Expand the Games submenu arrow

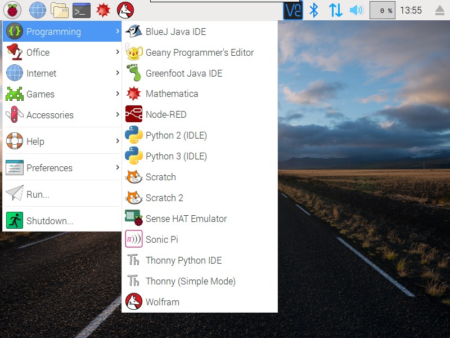(x=118, y=94)
